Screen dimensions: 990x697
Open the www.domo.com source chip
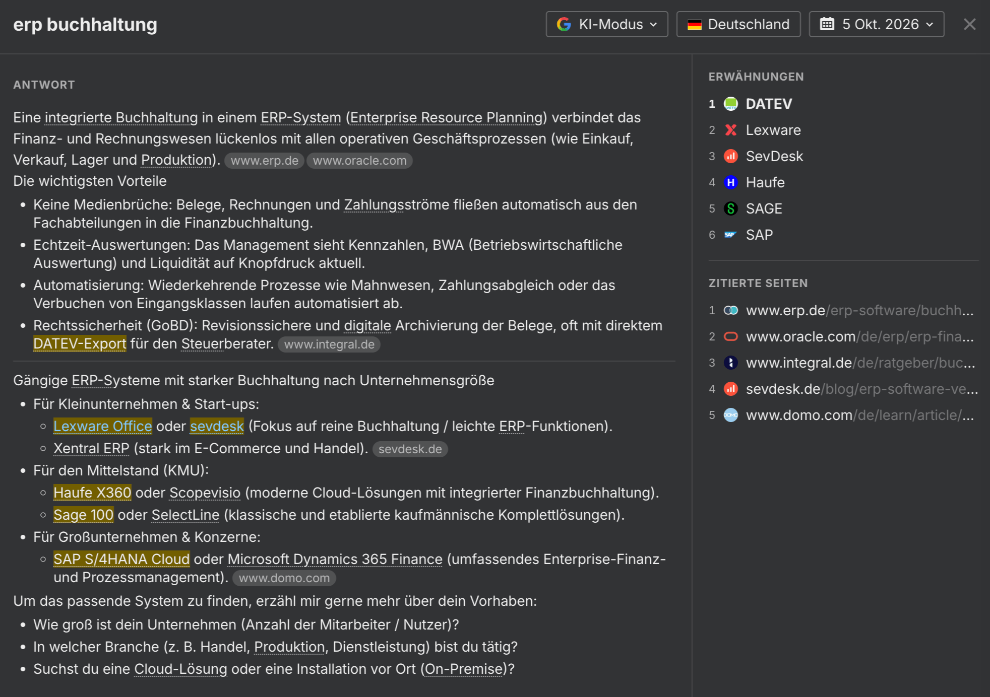(284, 578)
